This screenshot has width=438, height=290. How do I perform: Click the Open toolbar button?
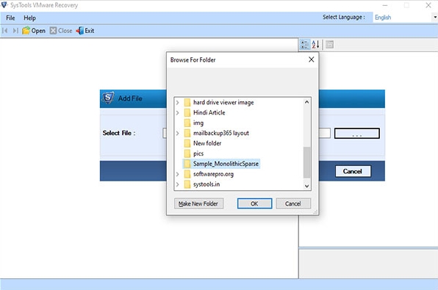(x=34, y=31)
